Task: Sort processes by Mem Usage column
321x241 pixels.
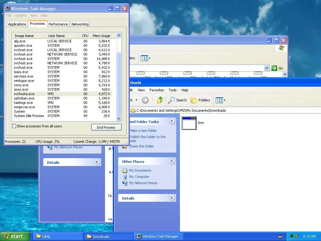Action: click(101, 36)
